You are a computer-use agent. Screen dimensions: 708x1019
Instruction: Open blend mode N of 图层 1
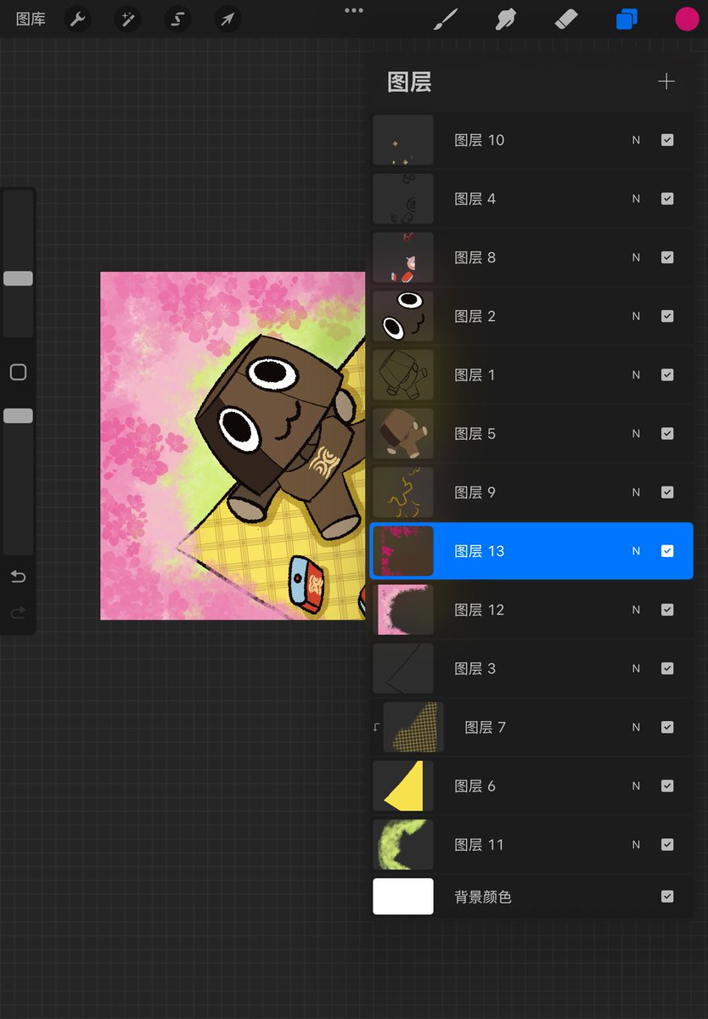(x=636, y=374)
